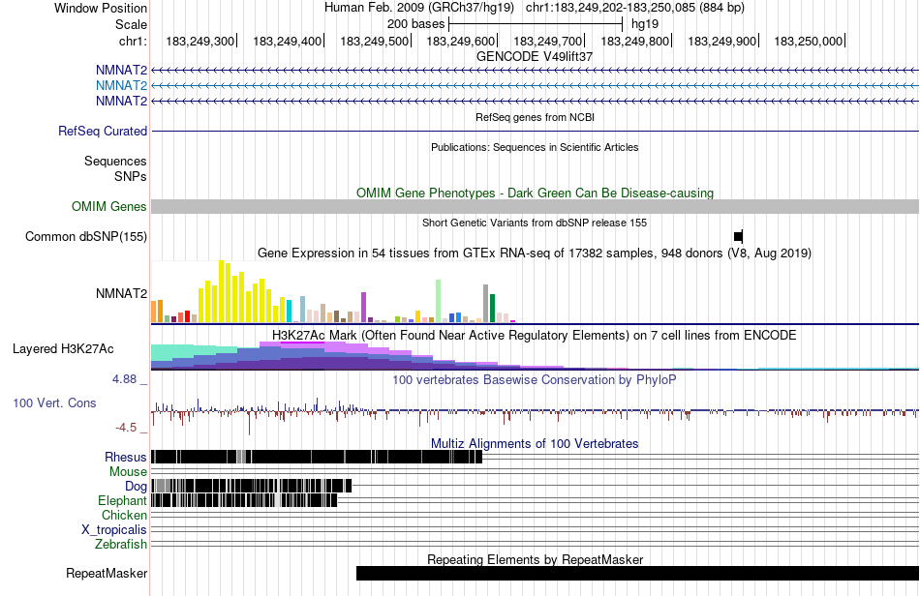Click the Dog species label
This screenshot has width=920, height=596.
pyautogui.click(x=136, y=487)
